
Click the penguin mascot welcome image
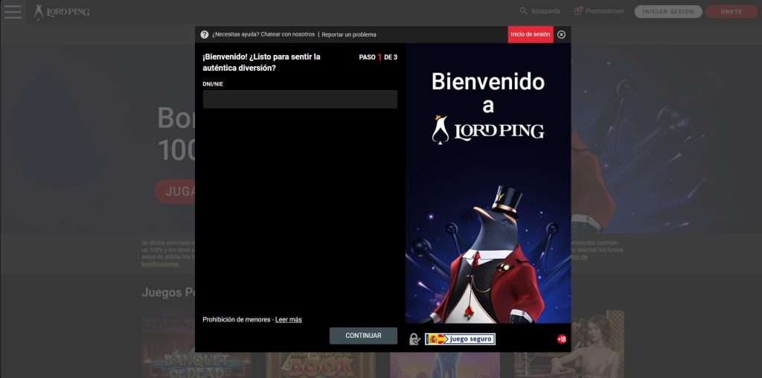point(488,254)
